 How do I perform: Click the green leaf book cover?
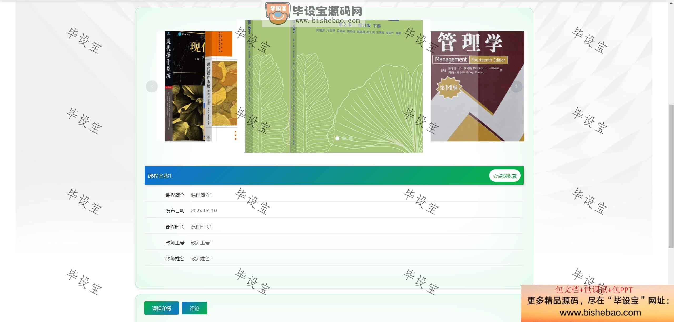[334, 86]
